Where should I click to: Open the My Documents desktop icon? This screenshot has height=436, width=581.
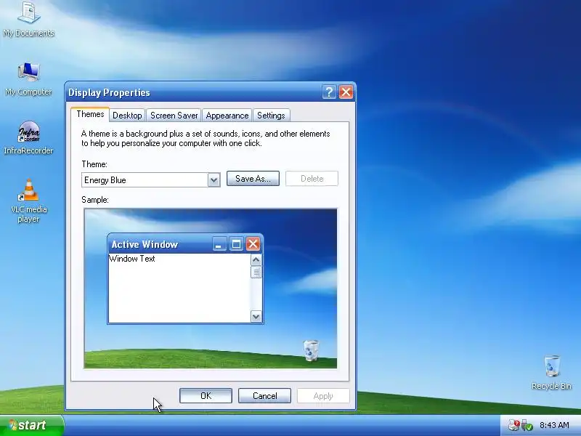point(28,20)
